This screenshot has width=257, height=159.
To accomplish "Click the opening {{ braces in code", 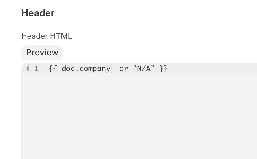I will (x=53, y=69).
